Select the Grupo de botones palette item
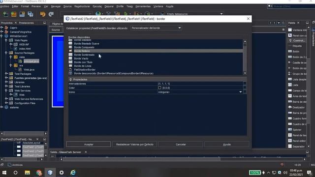The image size is (315, 177). (x=297, y=74)
